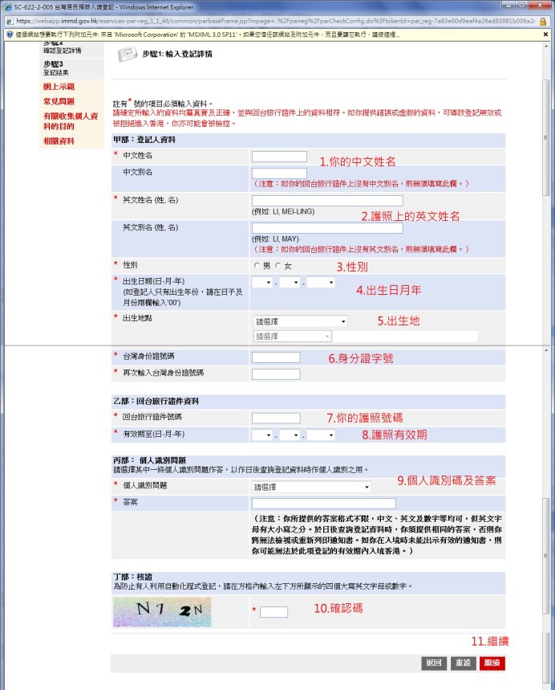
Task: Click the 中文別名 input field
Action: [x=279, y=173]
